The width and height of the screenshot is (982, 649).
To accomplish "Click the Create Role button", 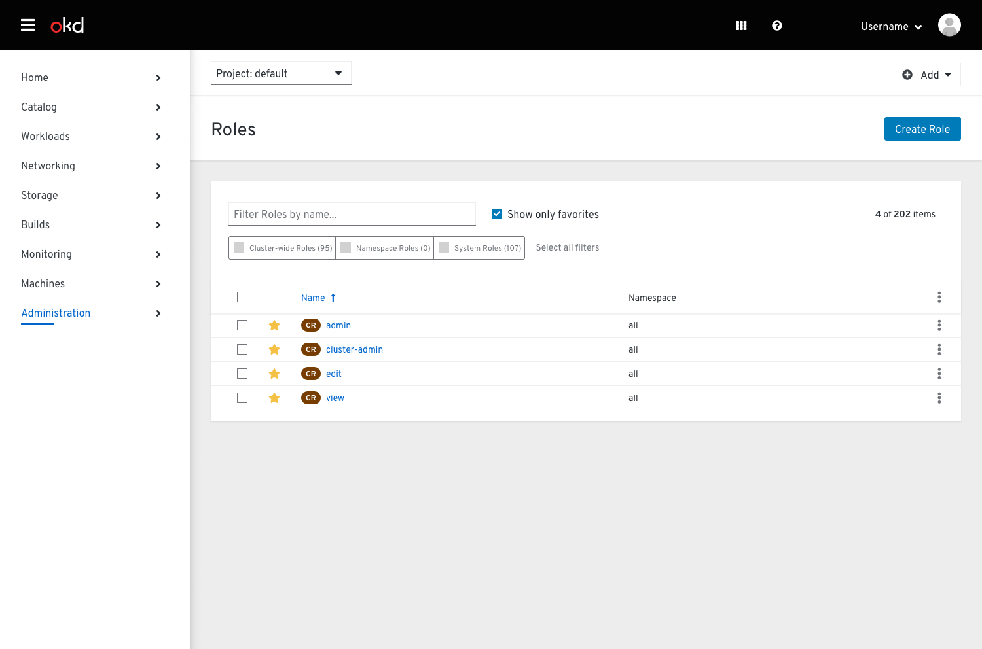I will point(922,129).
